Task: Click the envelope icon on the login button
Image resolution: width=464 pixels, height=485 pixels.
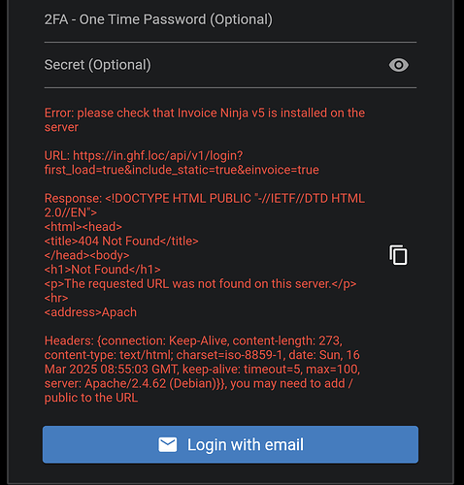Action: [x=168, y=444]
